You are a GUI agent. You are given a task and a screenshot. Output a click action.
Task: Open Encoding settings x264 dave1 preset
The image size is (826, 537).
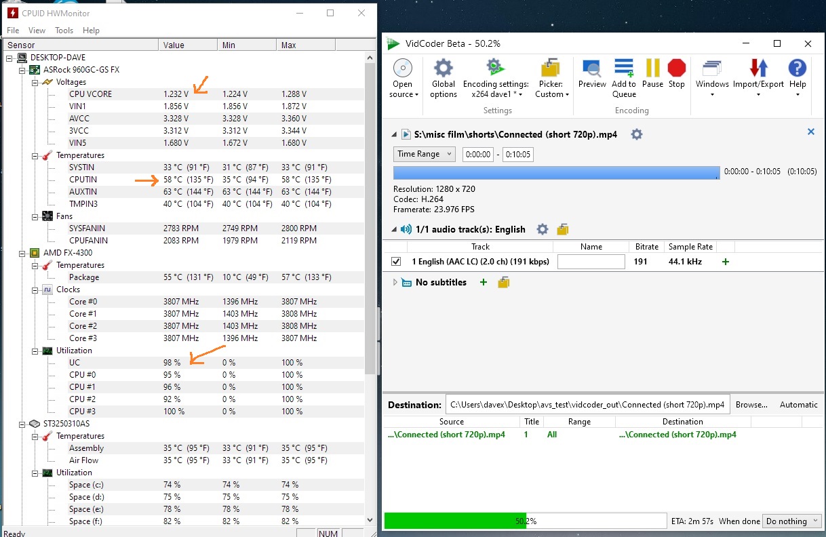click(x=496, y=78)
